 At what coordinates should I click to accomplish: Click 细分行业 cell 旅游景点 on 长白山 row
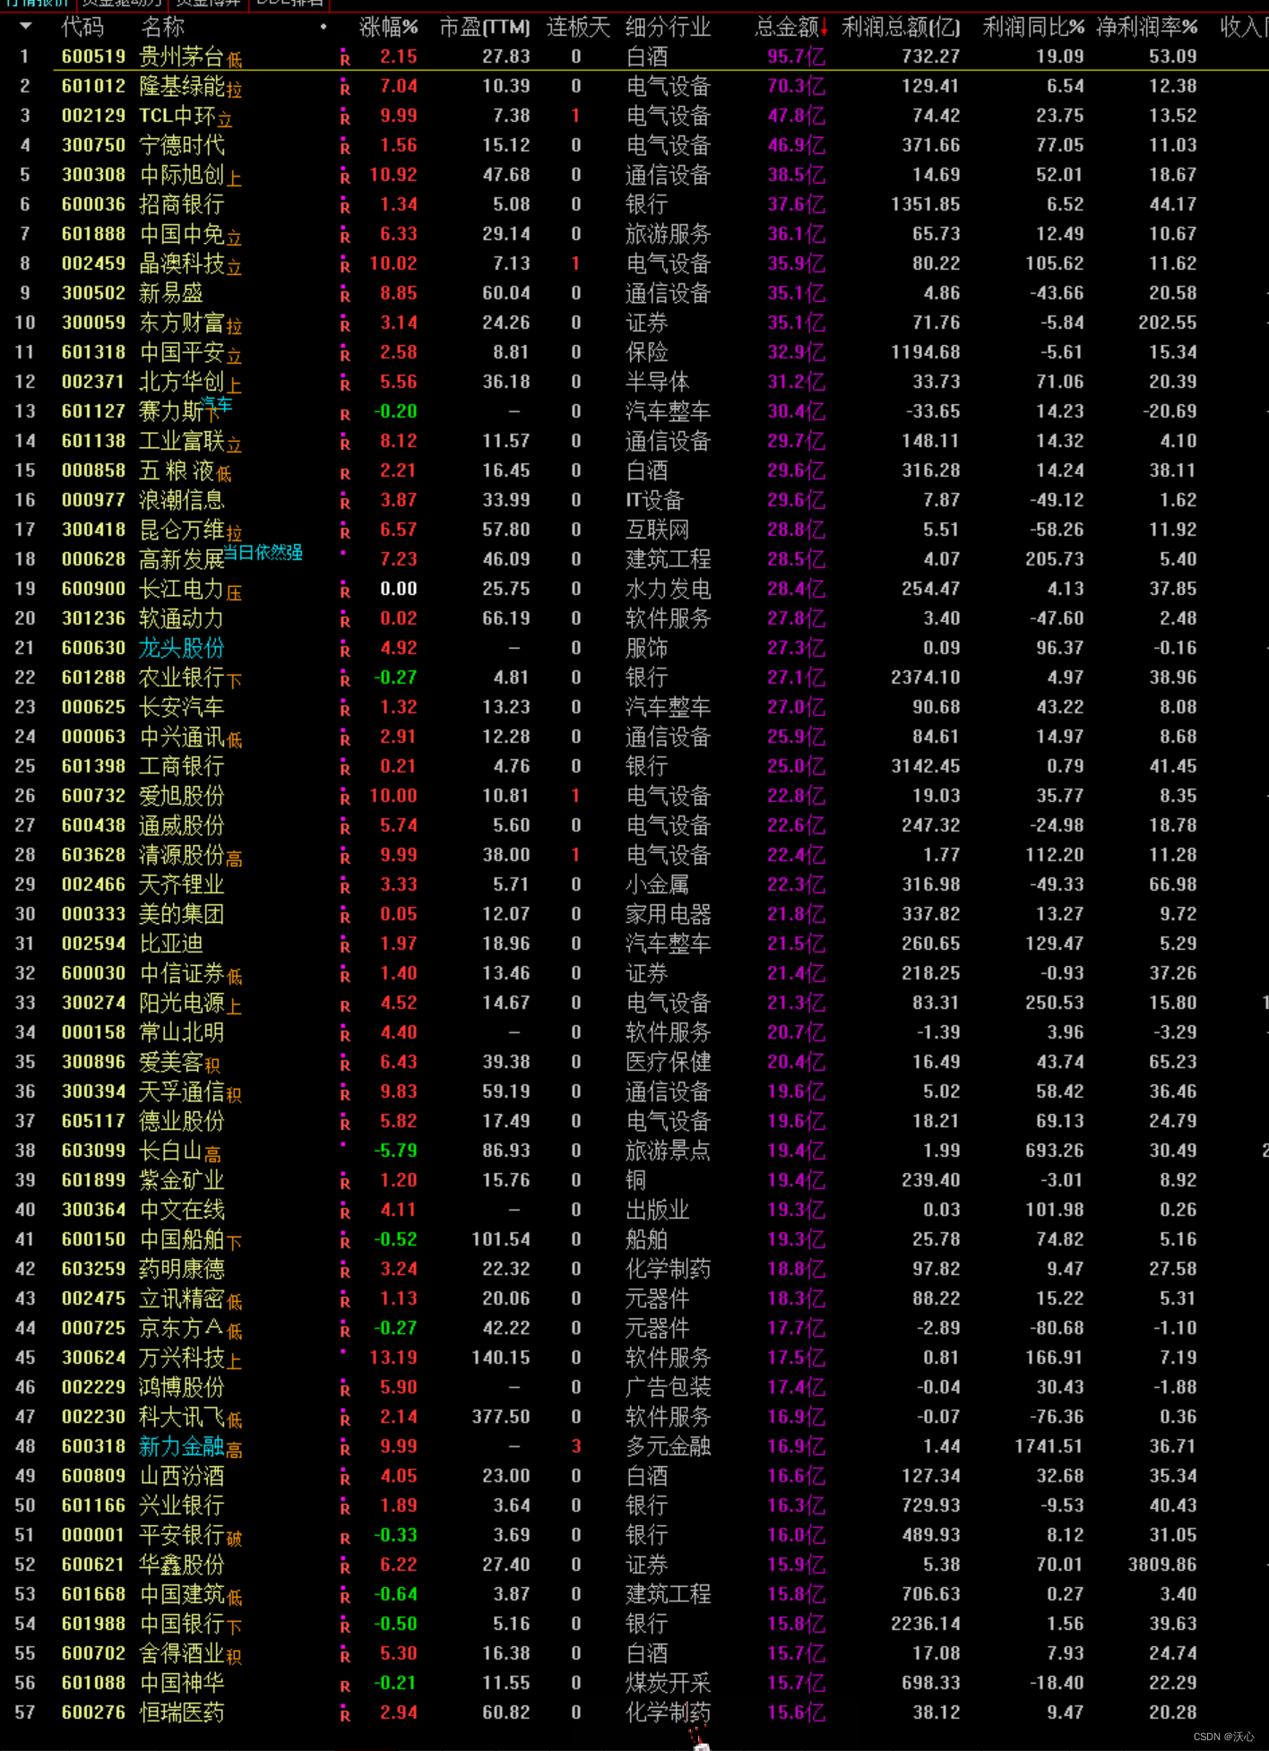pos(668,1151)
